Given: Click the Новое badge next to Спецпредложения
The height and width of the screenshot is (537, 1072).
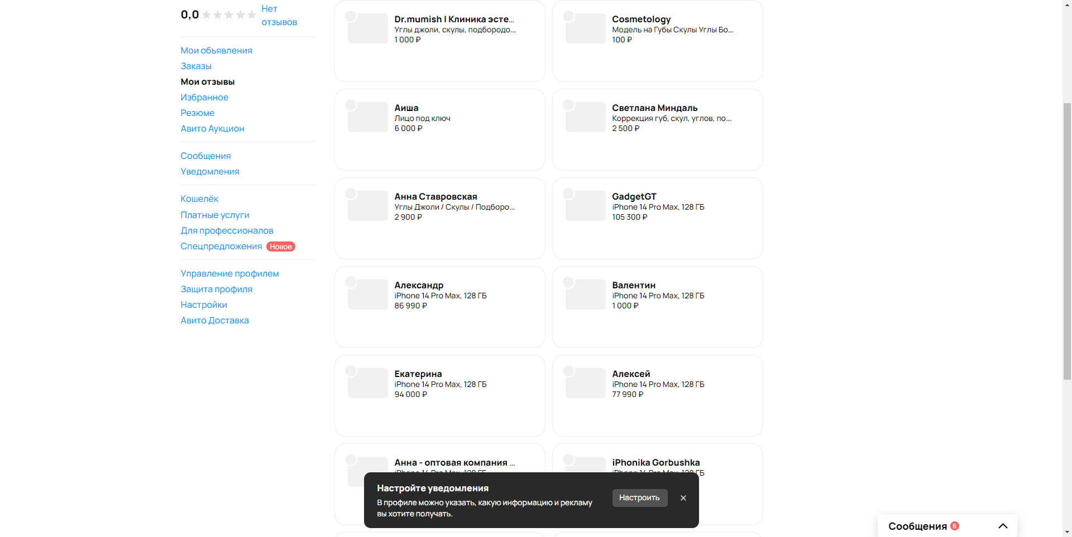Looking at the screenshot, I should point(281,246).
